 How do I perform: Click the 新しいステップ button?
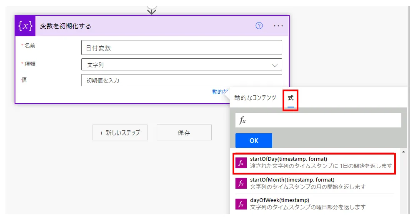click(120, 132)
